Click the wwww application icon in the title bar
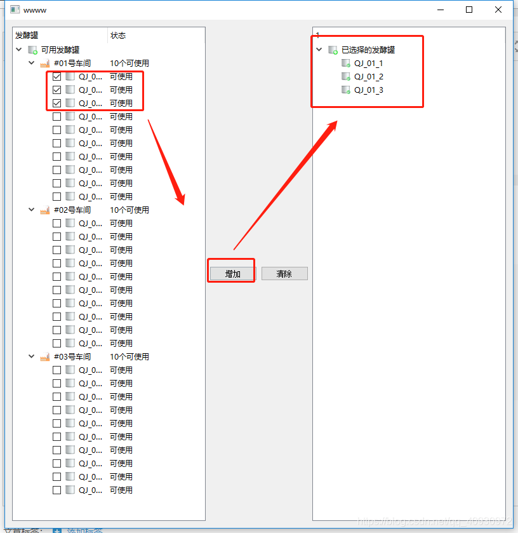The image size is (518, 533). [14, 10]
